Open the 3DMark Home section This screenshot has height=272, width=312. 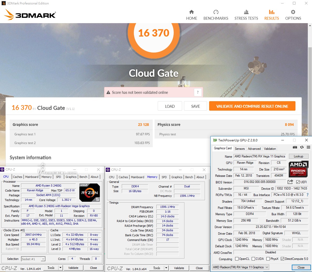[x=191, y=15]
